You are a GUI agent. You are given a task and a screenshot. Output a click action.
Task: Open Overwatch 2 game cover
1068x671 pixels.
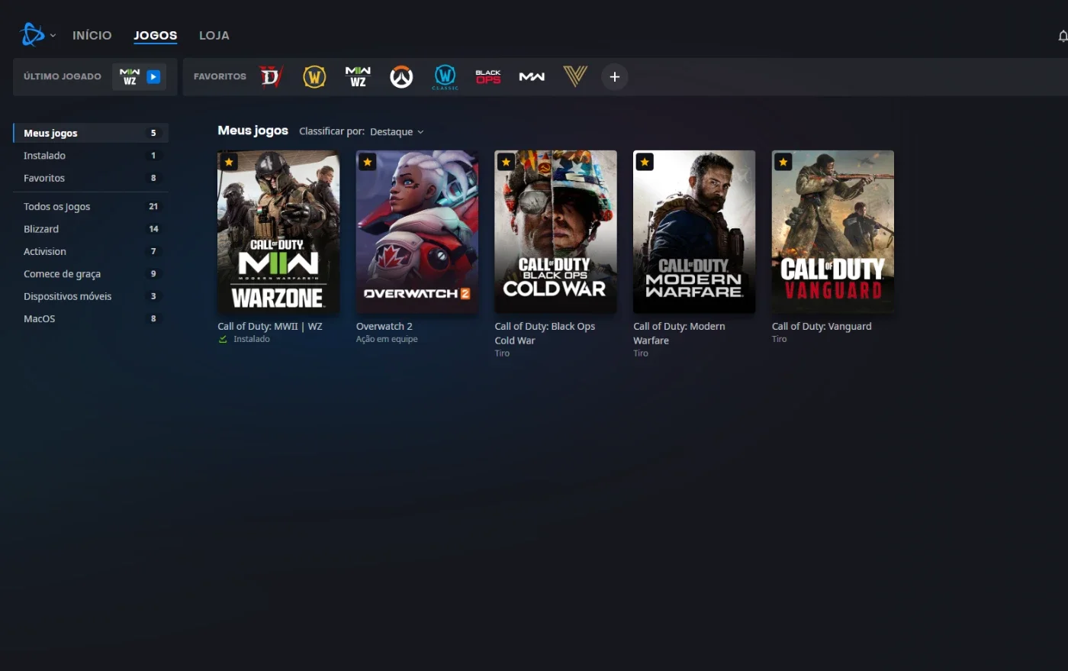click(x=417, y=232)
